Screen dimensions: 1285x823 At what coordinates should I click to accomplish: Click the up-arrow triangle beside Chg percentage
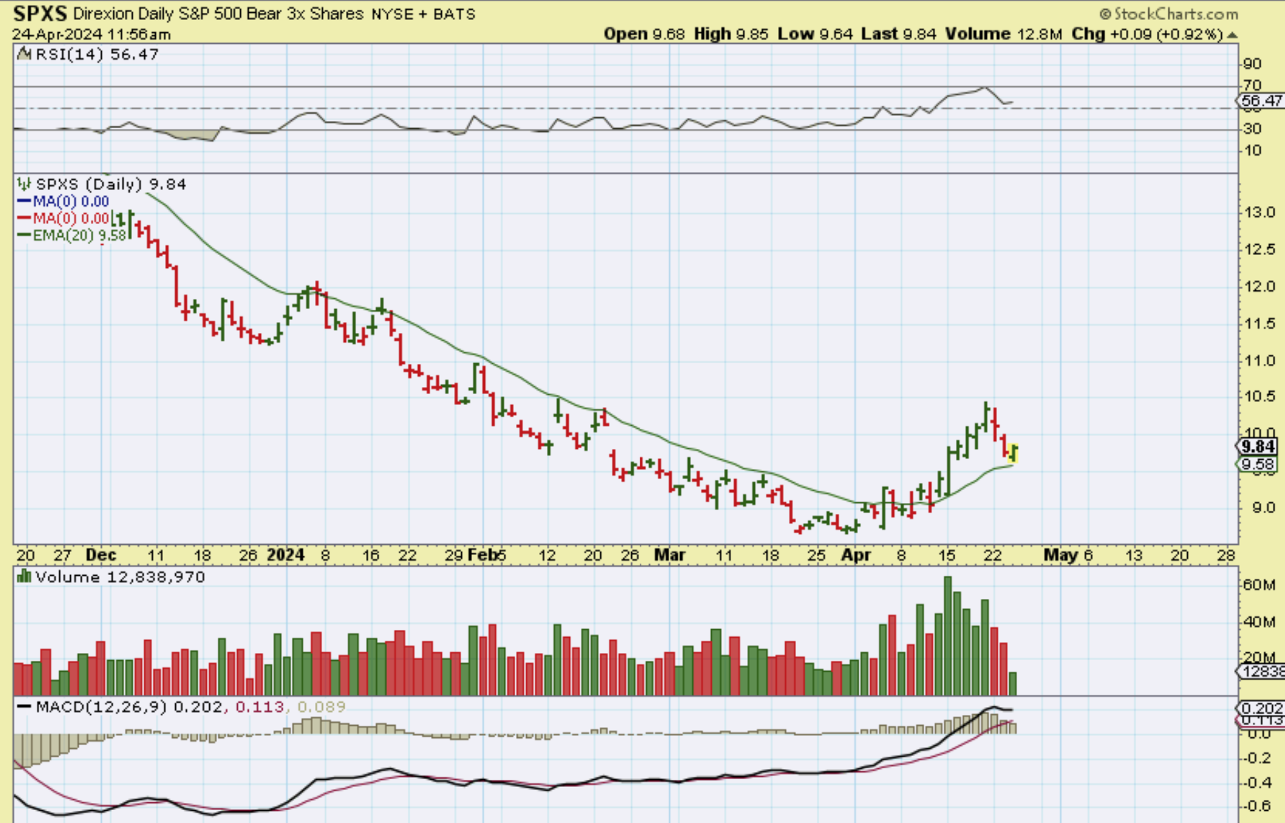pyautogui.click(x=1232, y=34)
